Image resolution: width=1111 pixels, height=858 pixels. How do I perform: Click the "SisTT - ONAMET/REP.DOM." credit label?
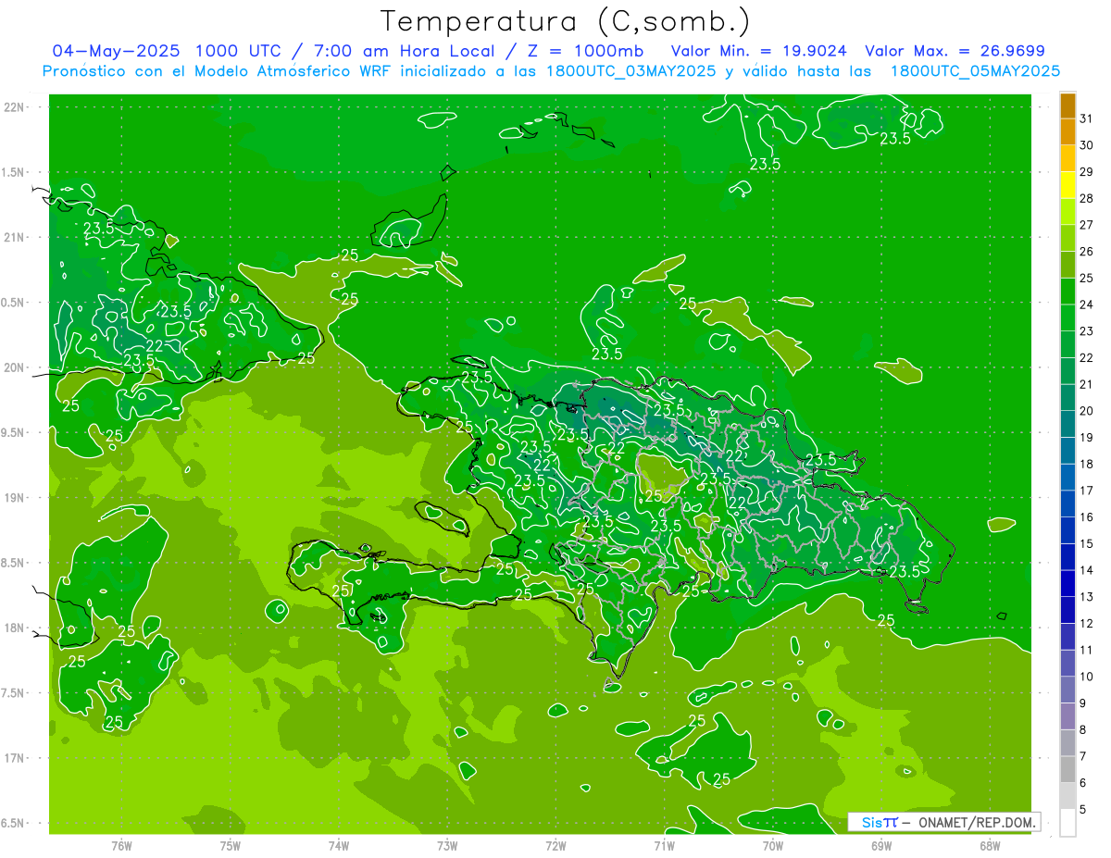click(x=943, y=822)
